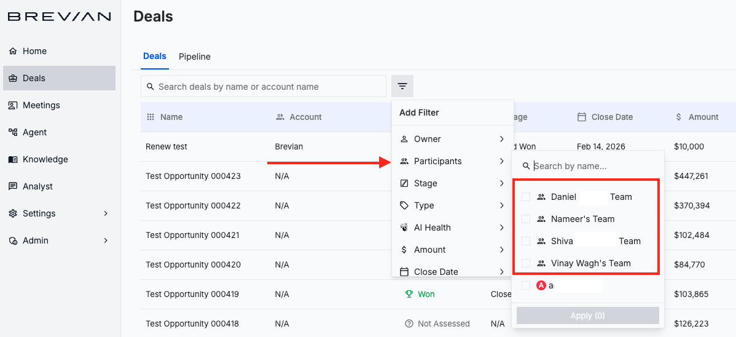The height and width of the screenshot is (337, 736).
Task: Click the Admin sidebar icon
Action: 13,240
